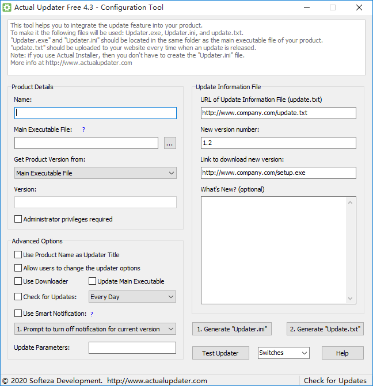373x386 pixels.
Task: Click Generate "Updater.ini" button
Action: click(x=231, y=329)
